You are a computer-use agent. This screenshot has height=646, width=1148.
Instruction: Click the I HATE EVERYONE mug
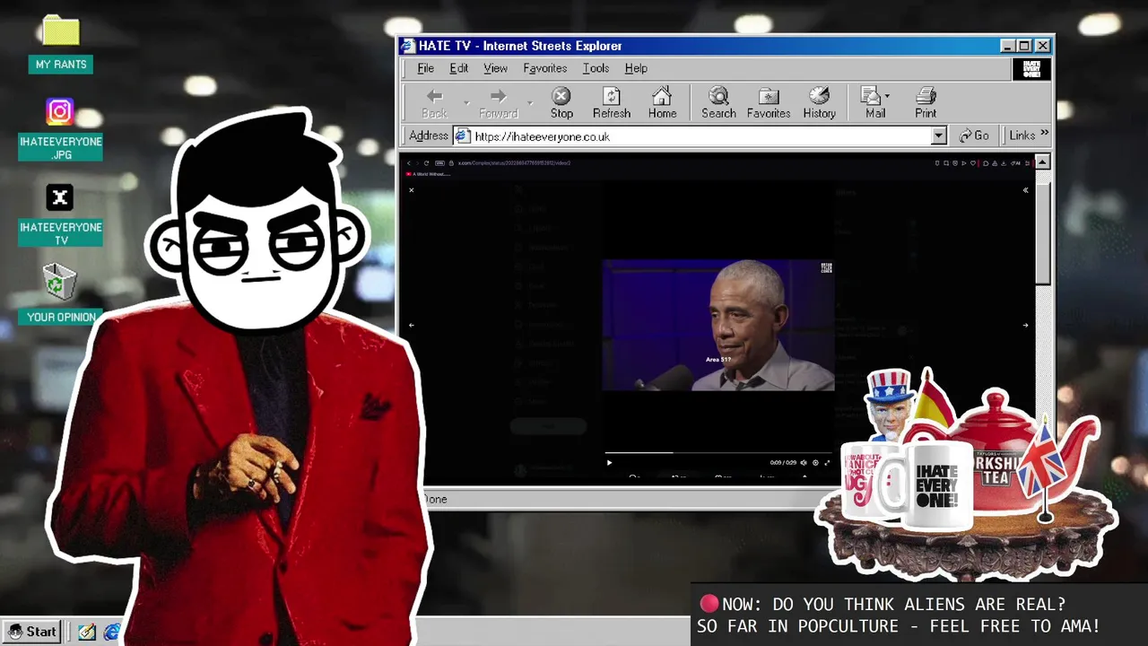point(936,486)
